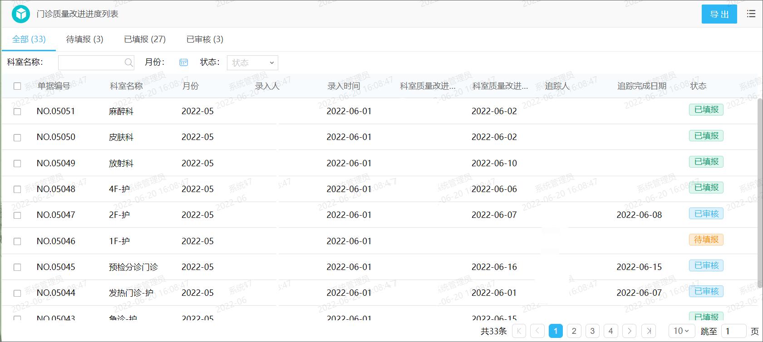Check the row NO.05048 checkbox
Image resolution: width=763 pixels, height=342 pixels.
point(17,189)
